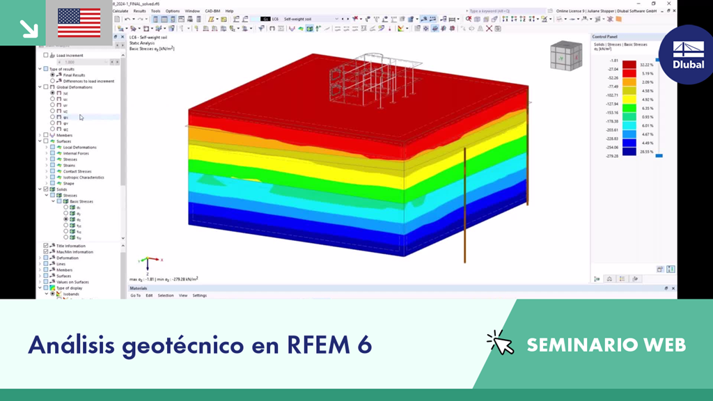The width and height of the screenshot is (713, 401).
Task: Select the σz basic stress radio button
Action: coord(66,219)
